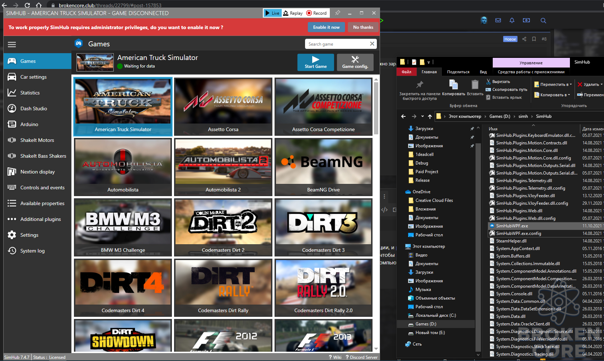The height and width of the screenshot is (361, 604).
Task: Click the Enable it now button
Action: (326, 27)
